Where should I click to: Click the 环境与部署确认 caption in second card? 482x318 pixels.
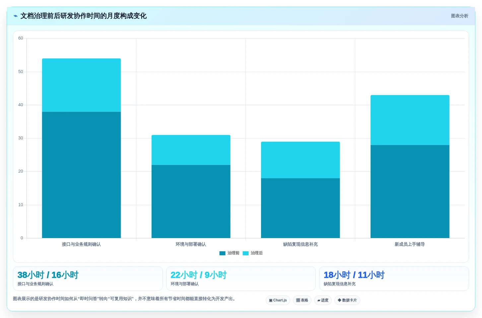[x=184, y=284]
